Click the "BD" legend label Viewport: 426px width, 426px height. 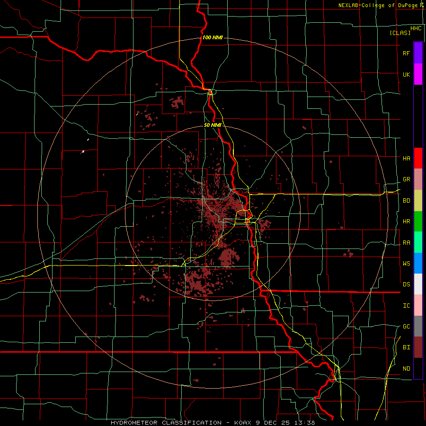406,201
